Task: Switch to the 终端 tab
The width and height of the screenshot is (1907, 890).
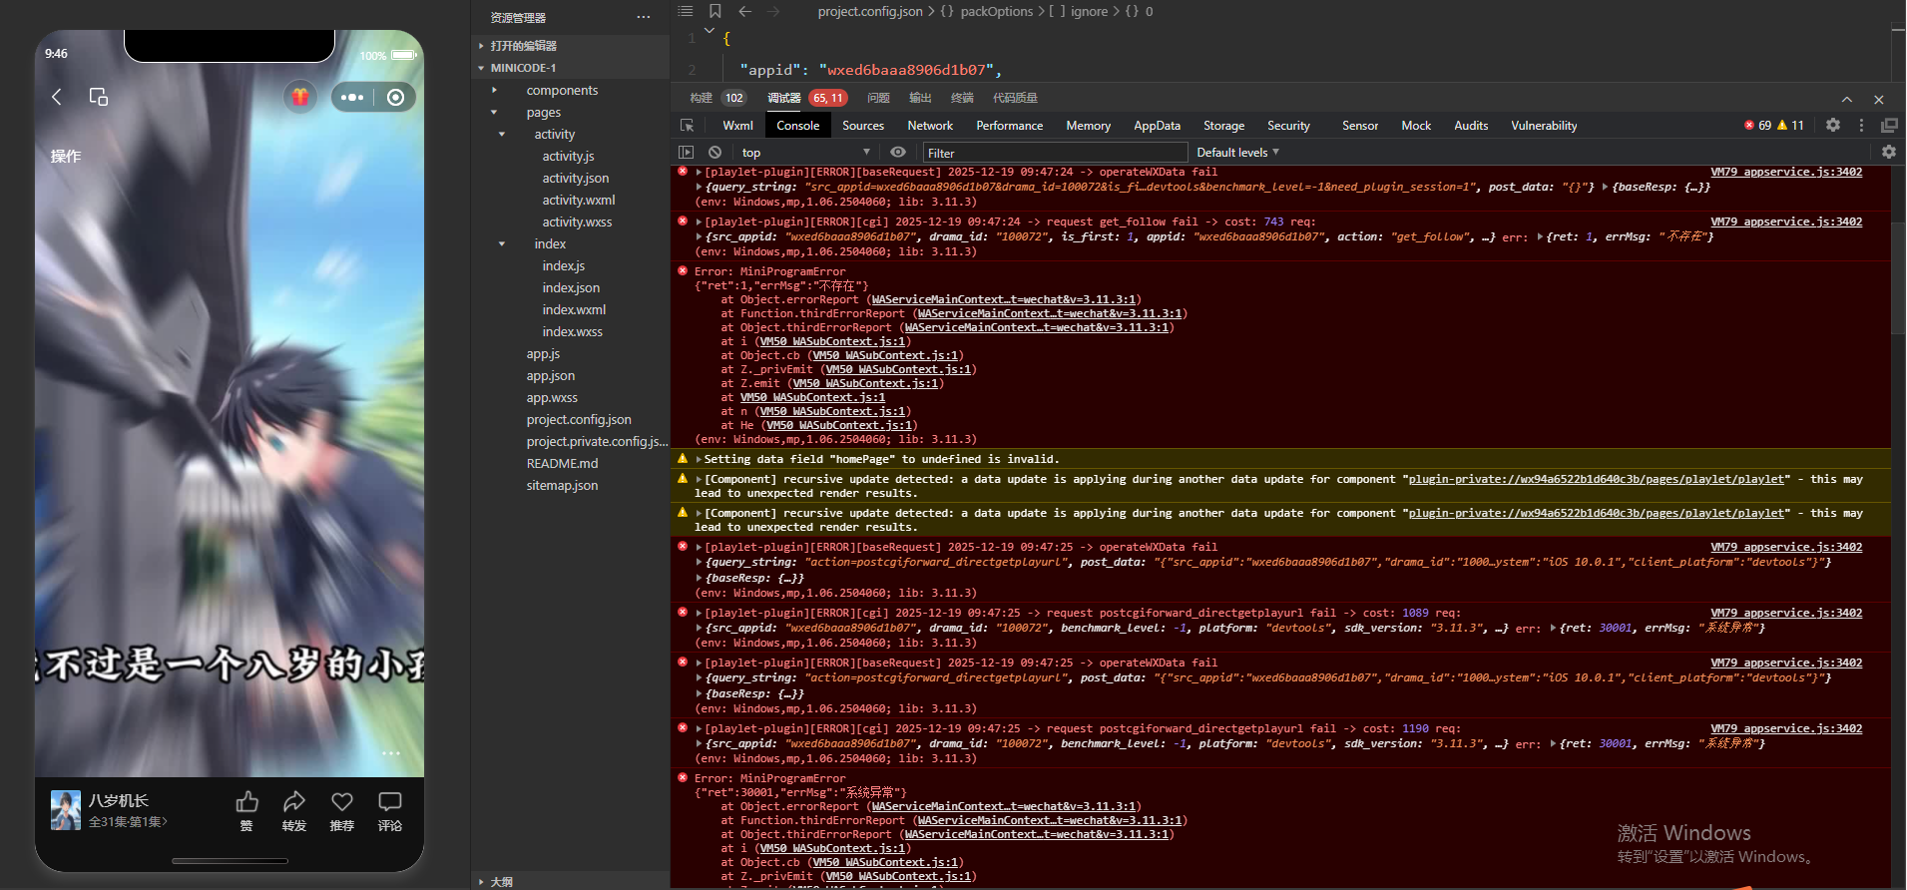Action: (962, 98)
